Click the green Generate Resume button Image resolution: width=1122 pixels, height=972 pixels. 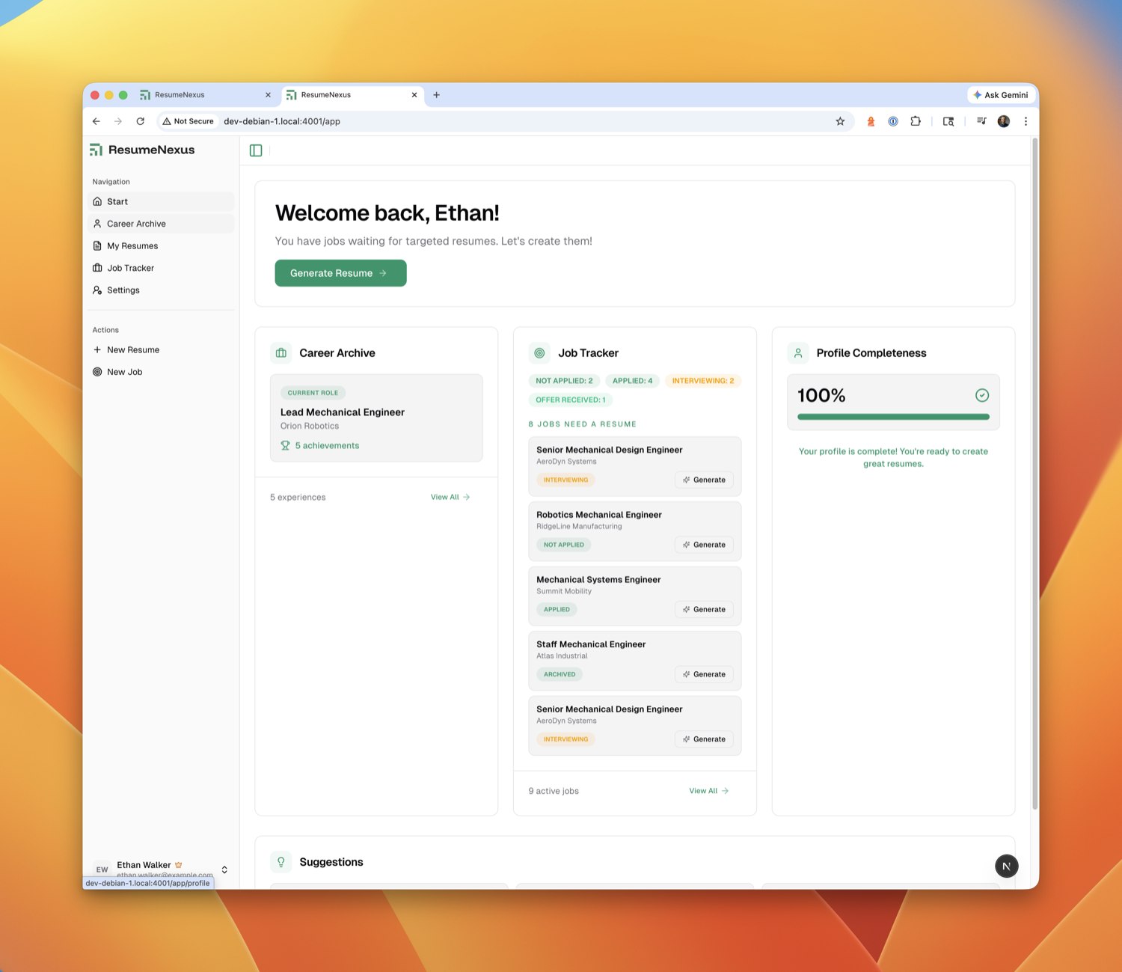pyautogui.click(x=340, y=273)
